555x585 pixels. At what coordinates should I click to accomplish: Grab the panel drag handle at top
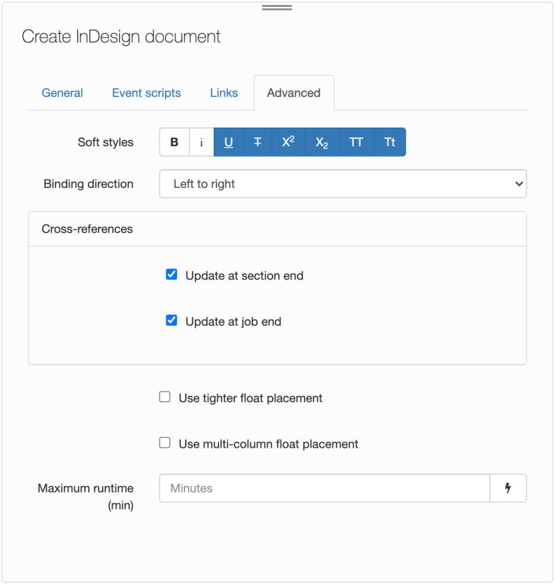pyautogui.click(x=277, y=8)
